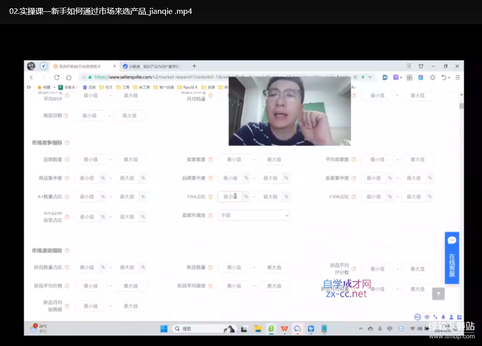482x346 pixels.
Task: Expand the address bar dropdown chevron
Action: pyautogui.click(x=370, y=78)
